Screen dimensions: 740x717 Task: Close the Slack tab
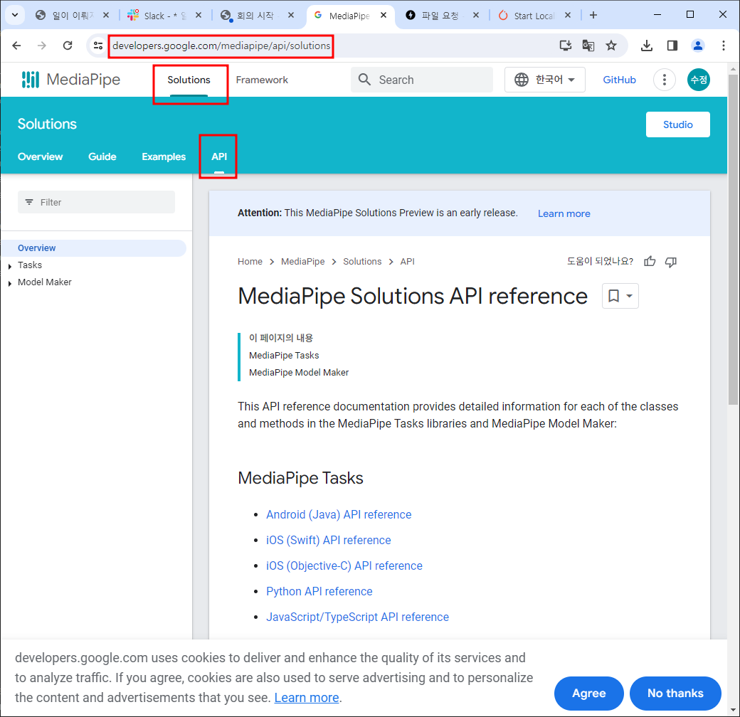point(199,15)
